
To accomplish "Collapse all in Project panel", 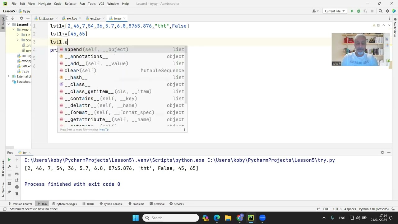I will click(x=13, y=18).
